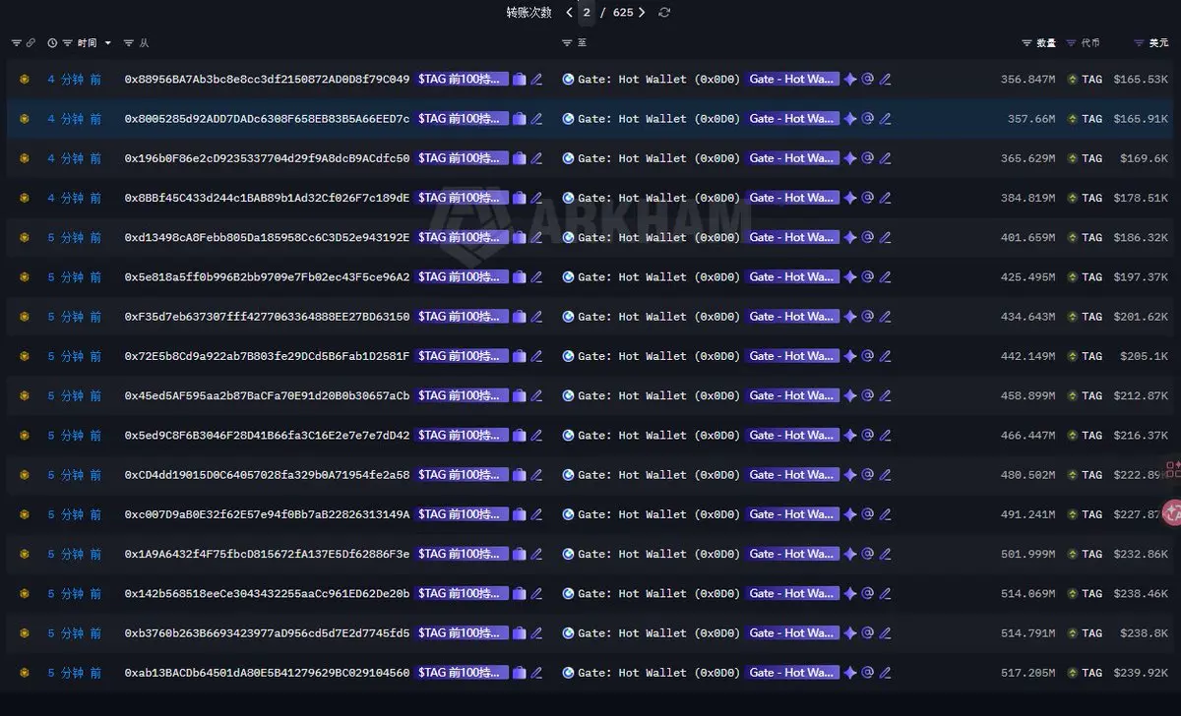Go to previous transfers page arrow

click(x=569, y=13)
